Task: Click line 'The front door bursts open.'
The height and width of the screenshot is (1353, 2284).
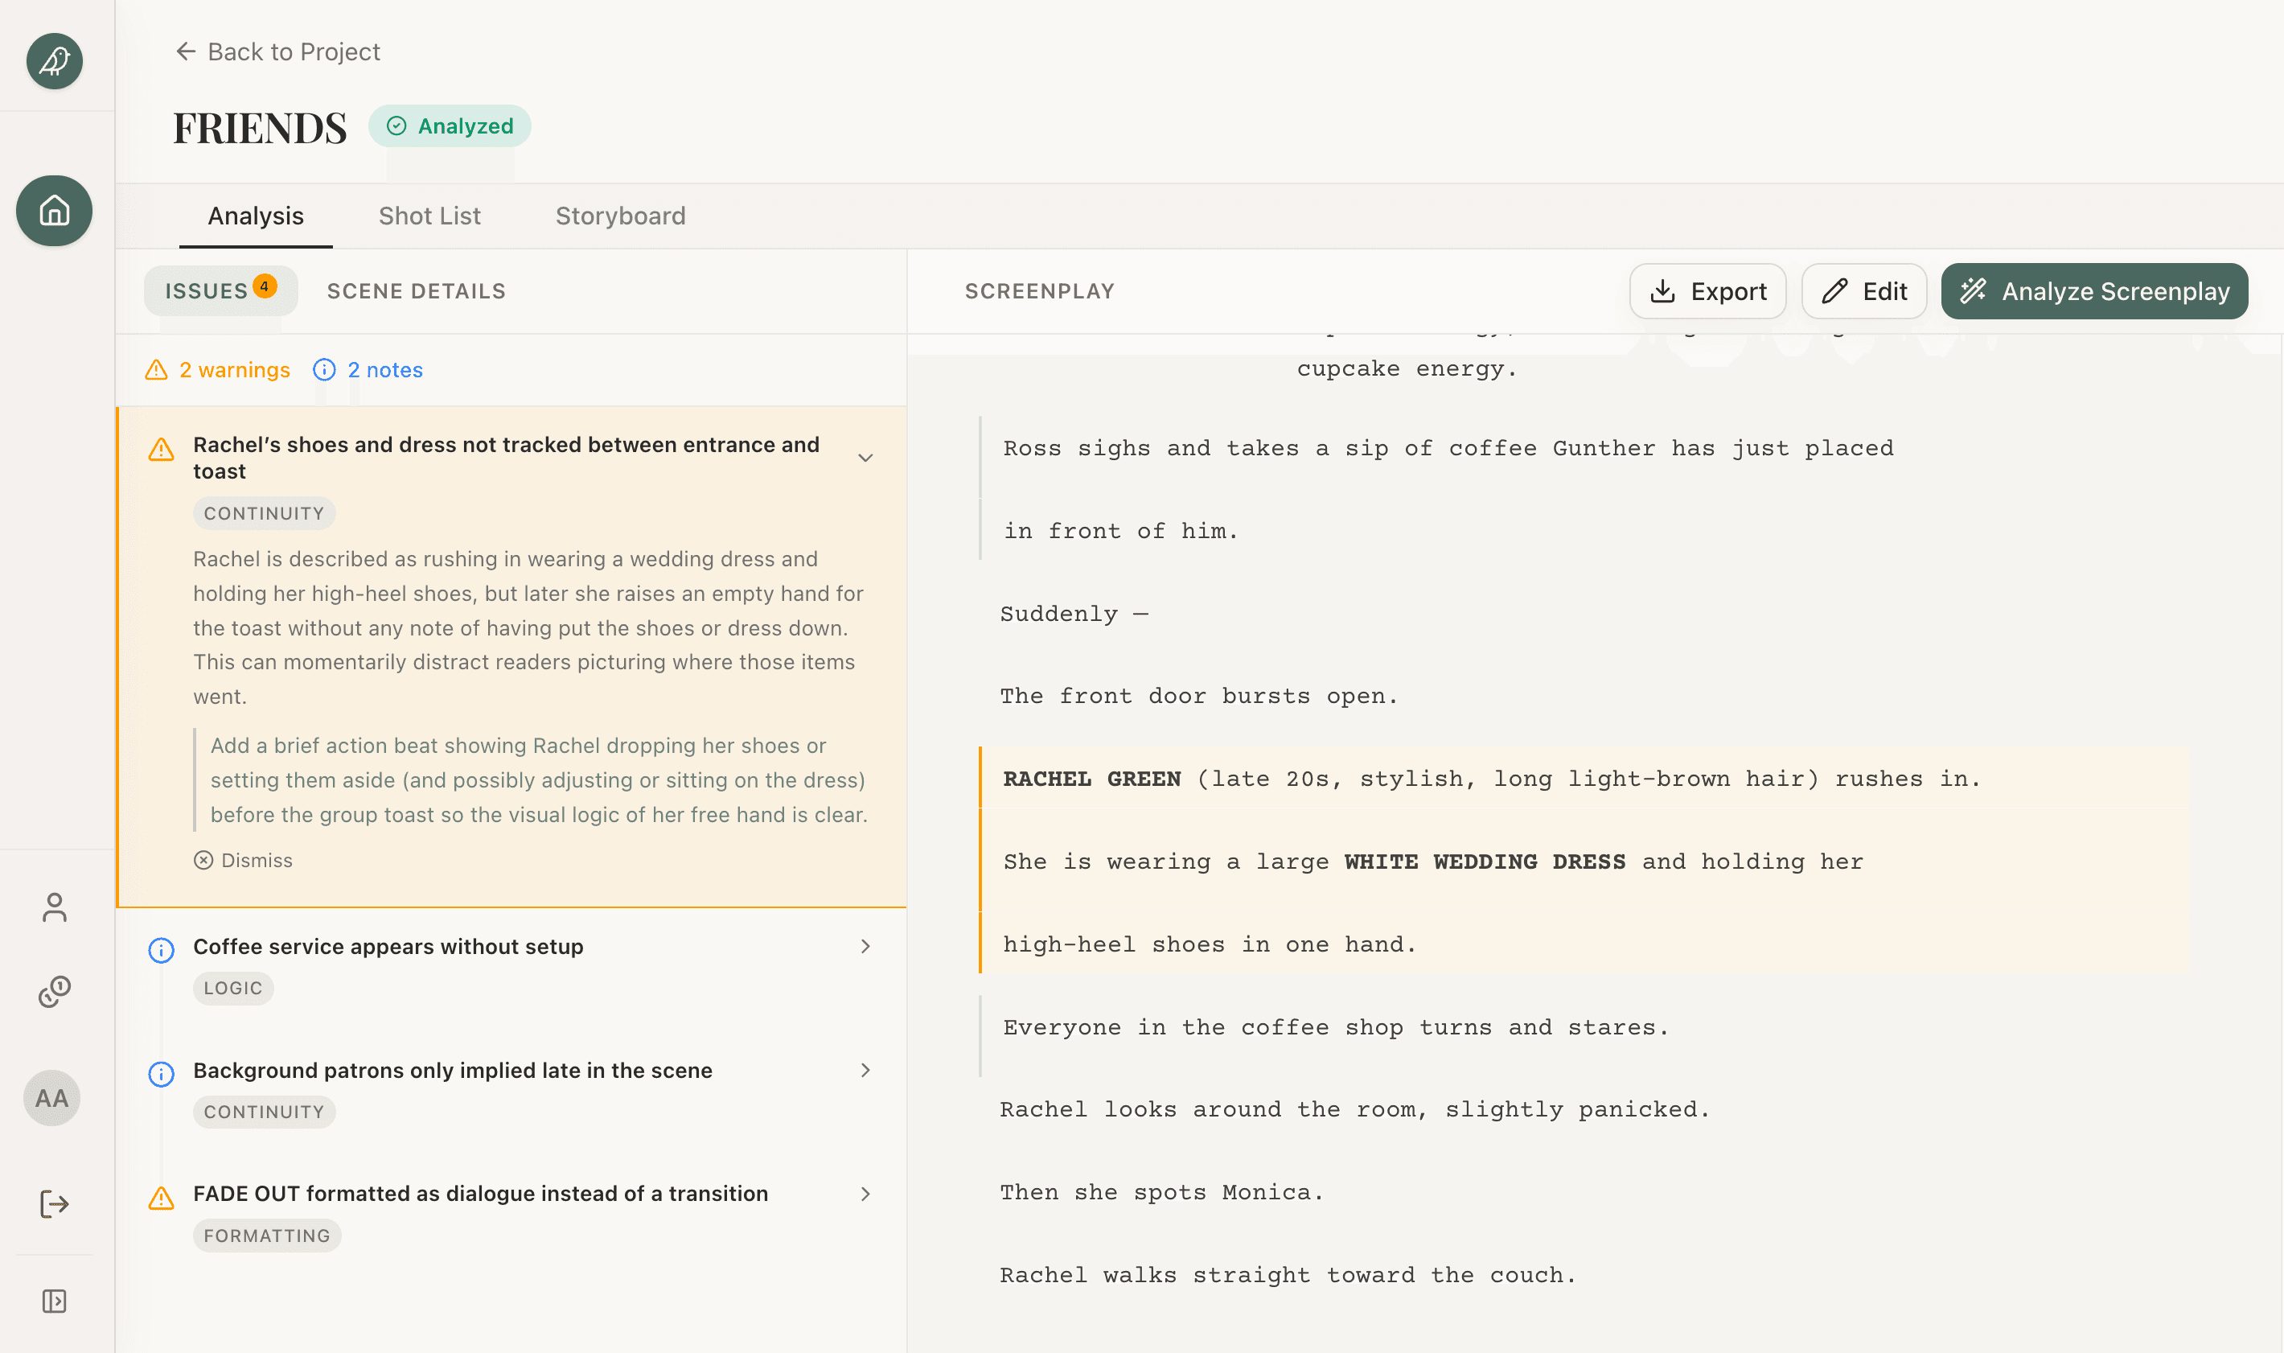Action: (x=1198, y=697)
